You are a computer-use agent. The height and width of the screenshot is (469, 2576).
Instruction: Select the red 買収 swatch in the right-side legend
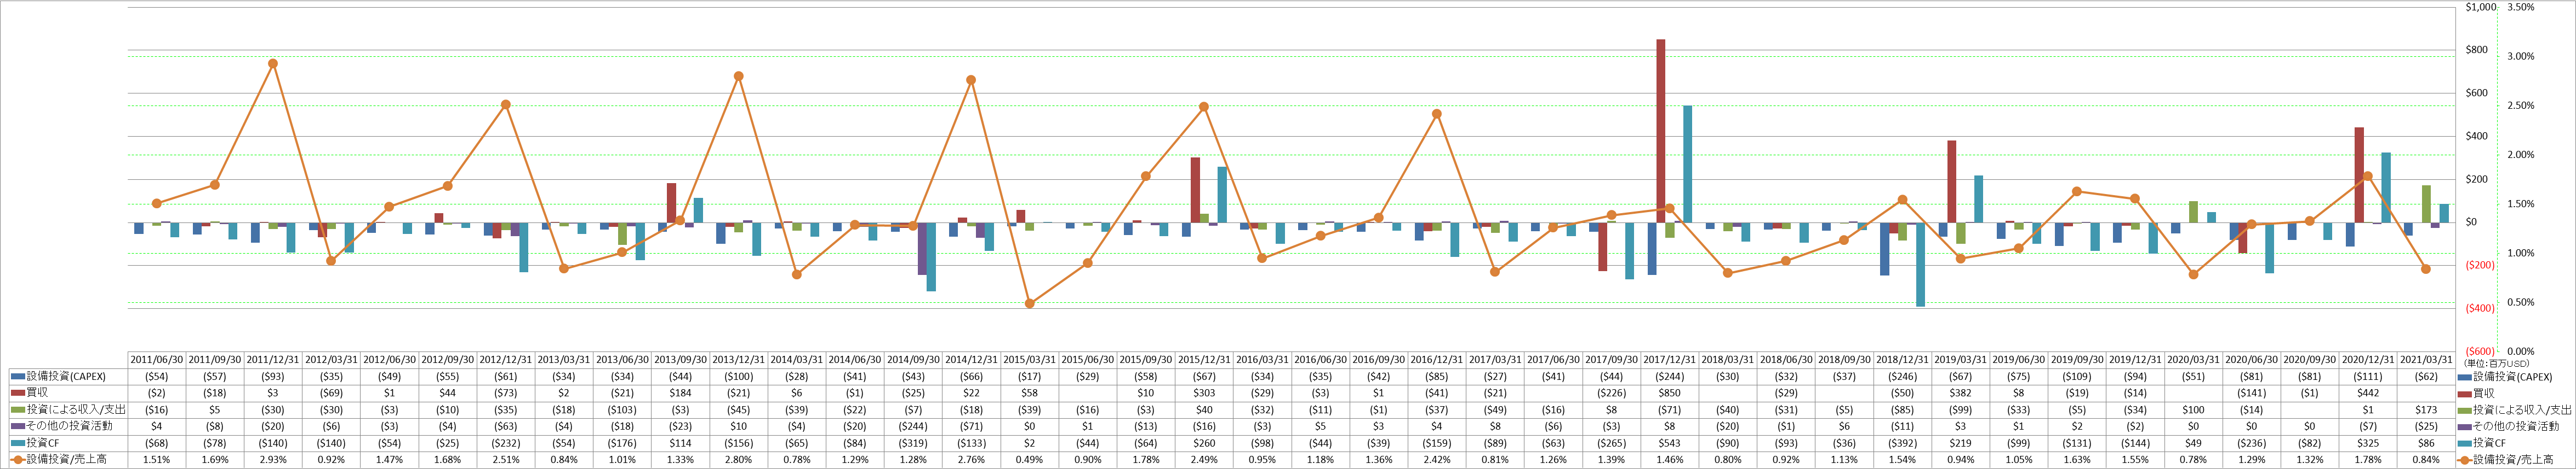pos(2465,393)
